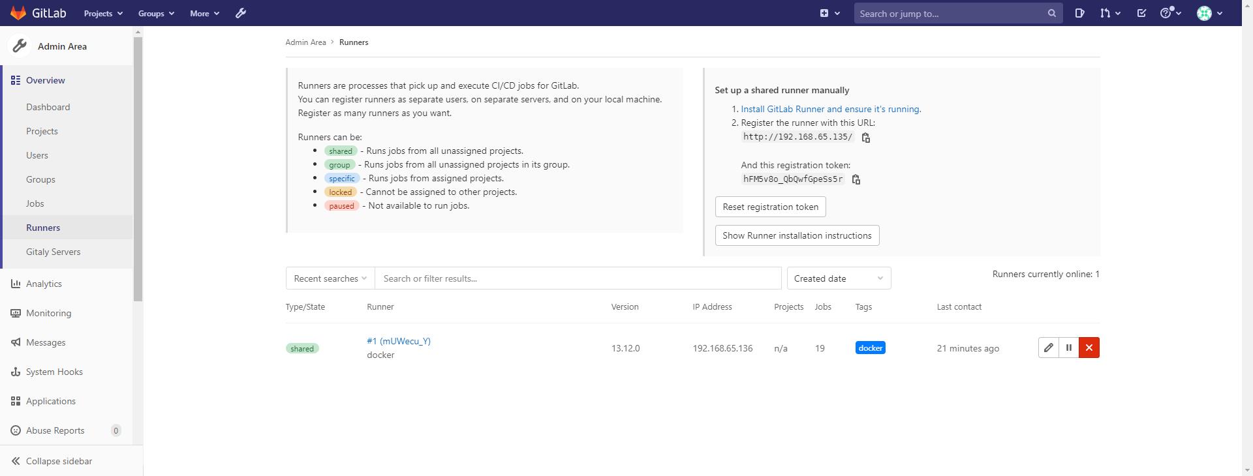Screen dimensions: 1253x476
Task: Click the 192.168.65.136 IP address
Action: coord(722,348)
